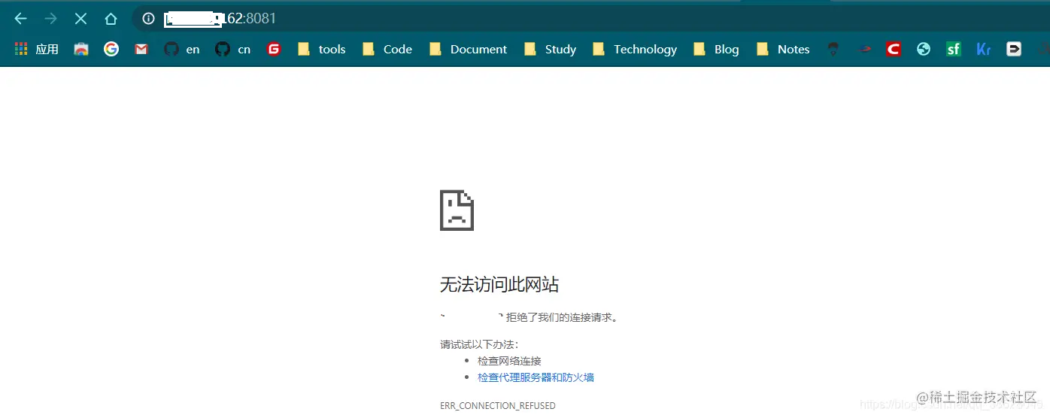Expand the Blog bookmark folder
1050x418 pixels.
click(x=716, y=49)
